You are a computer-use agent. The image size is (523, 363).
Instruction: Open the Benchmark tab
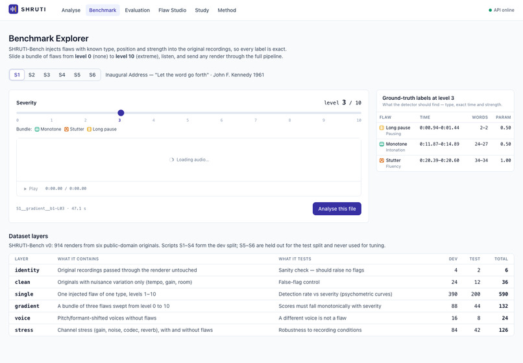[x=103, y=10]
